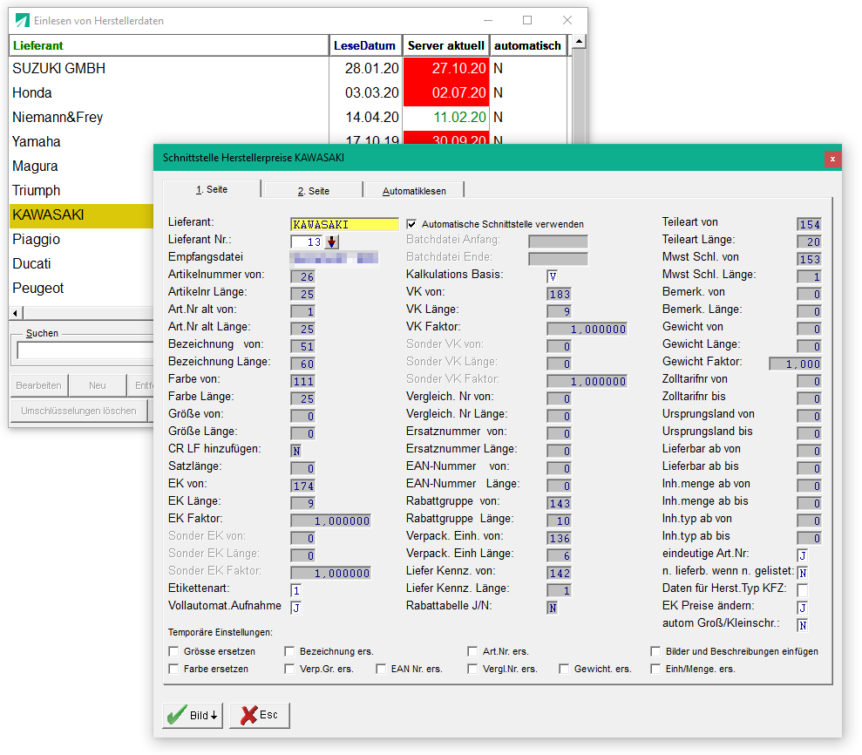Viewport: 862px width, 755px height.
Task: Click the green app logo in title bar
Action: click(22, 20)
